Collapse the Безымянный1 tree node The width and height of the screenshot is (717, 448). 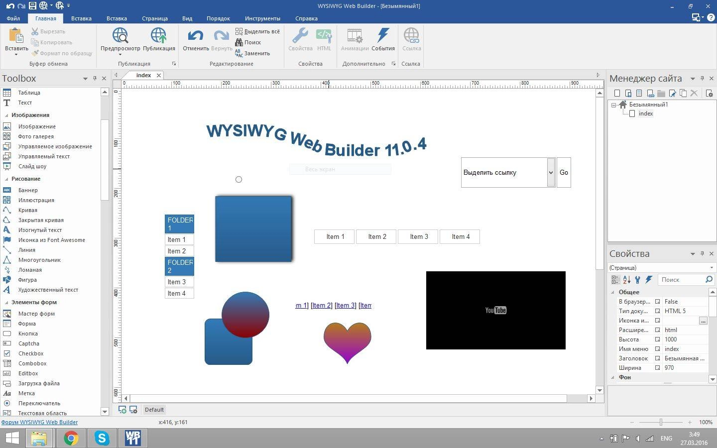[x=614, y=105]
